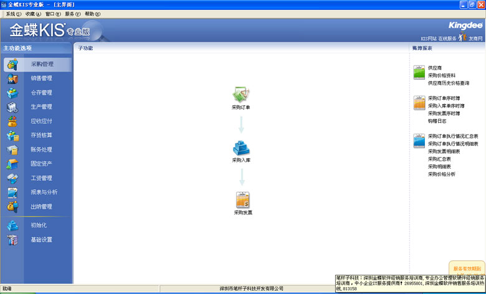Open the 收藏(A) menu
Image resolution: width=486 pixels, height=294 pixels.
(33, 14)
